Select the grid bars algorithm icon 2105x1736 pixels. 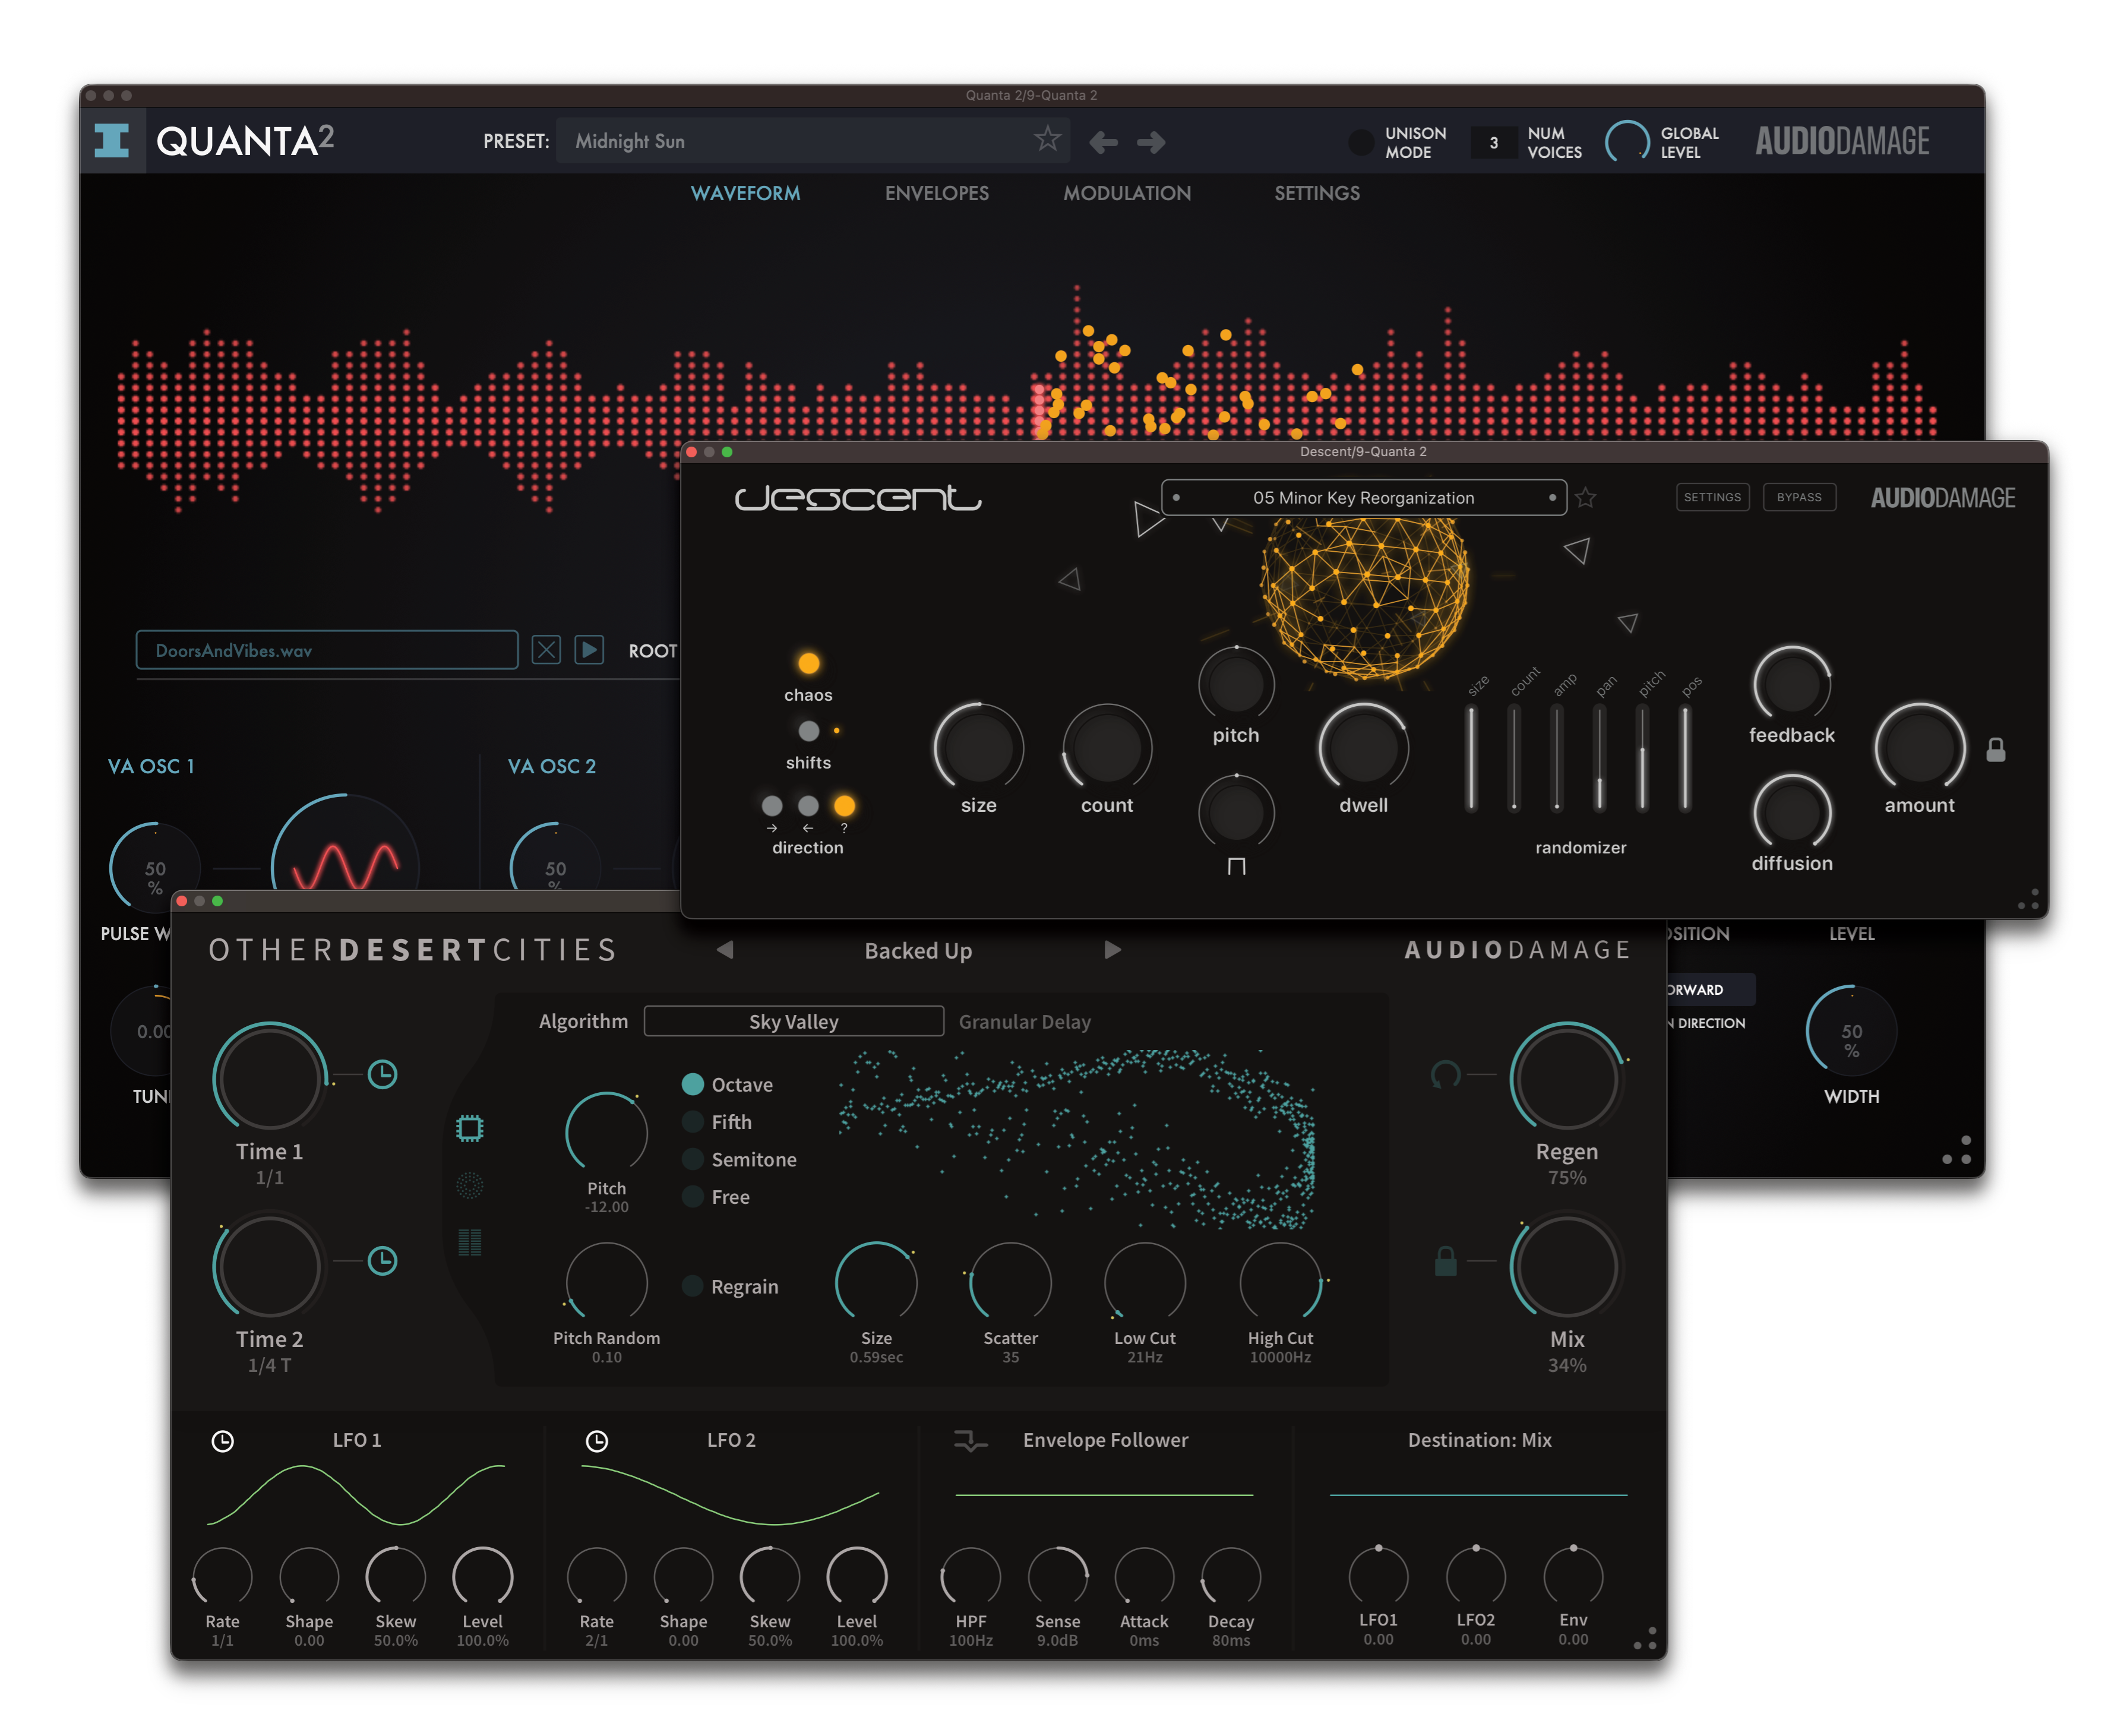(469, 1242)
